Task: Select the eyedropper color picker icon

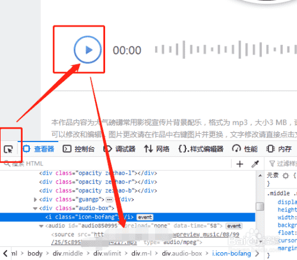Action: (255, 164)
